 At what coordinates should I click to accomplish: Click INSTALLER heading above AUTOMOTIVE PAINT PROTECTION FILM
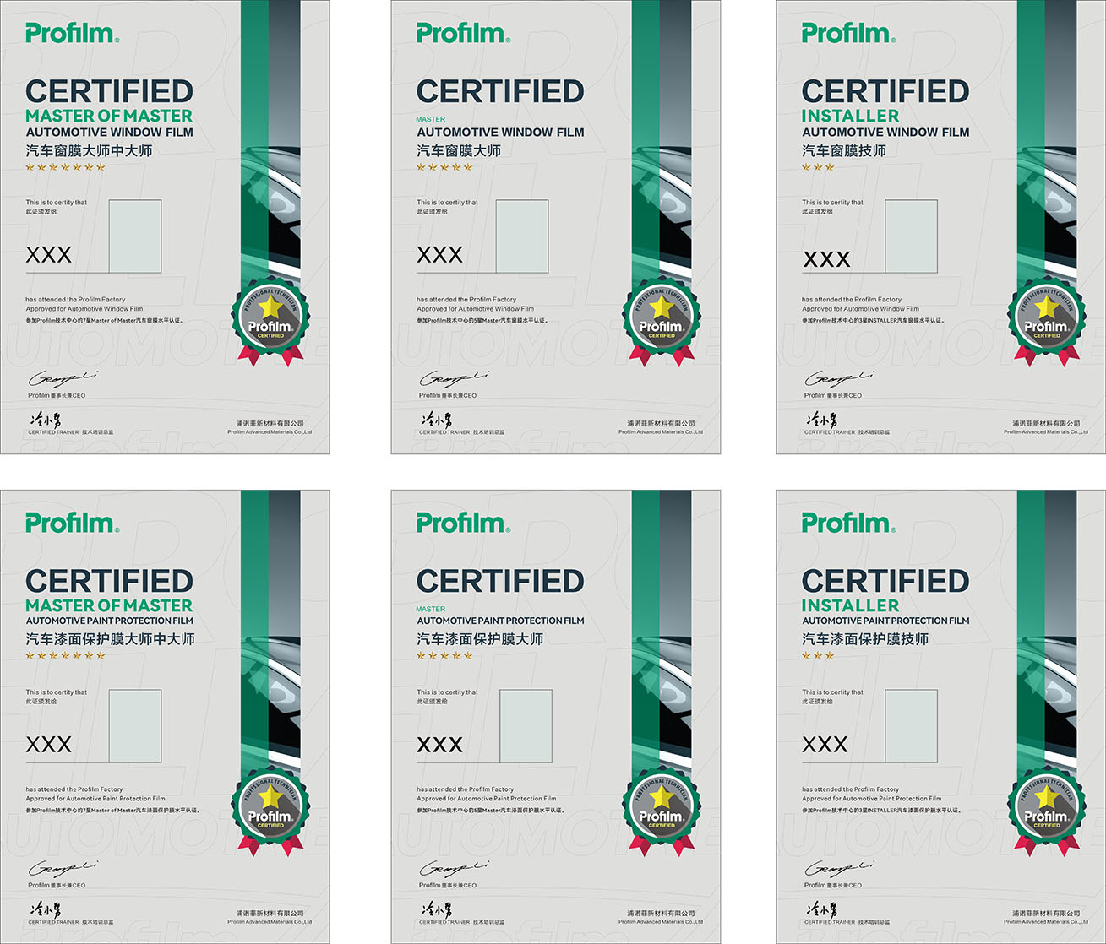[850, 605]
